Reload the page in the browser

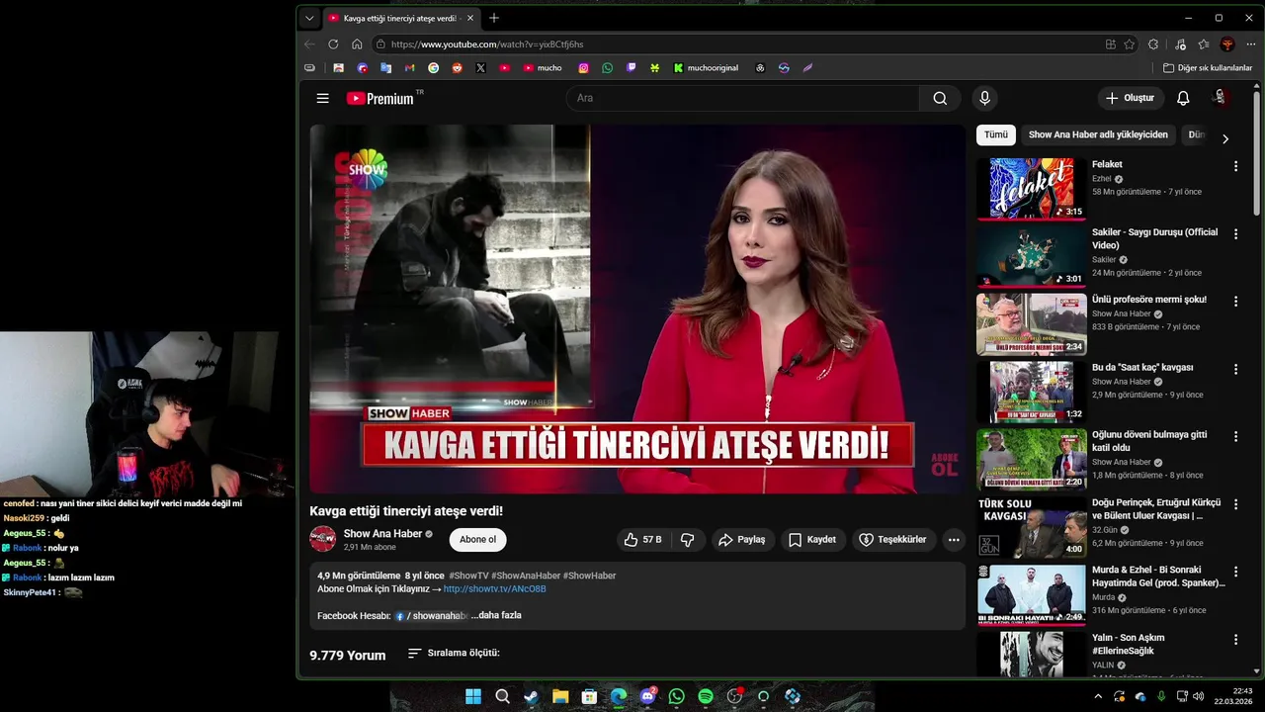[x=333, y=44]
